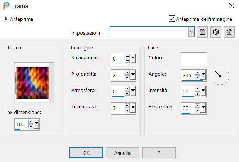Decrease Profondità with the down arrow
239x162 pixels.
[127, 78]
